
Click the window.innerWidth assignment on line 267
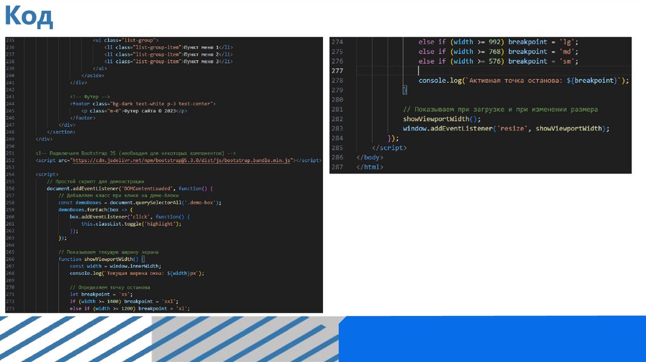pos(115,266)
